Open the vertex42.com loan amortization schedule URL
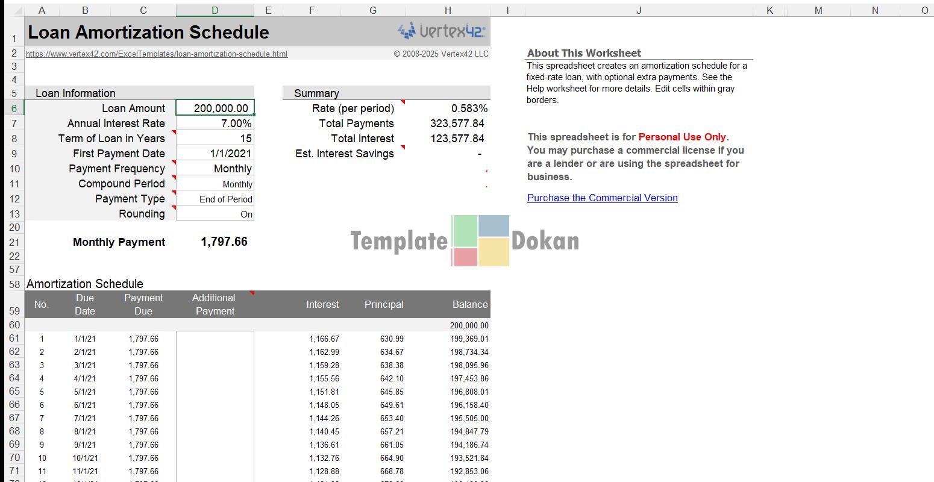The image size is (934, 482). coord(157,54)
